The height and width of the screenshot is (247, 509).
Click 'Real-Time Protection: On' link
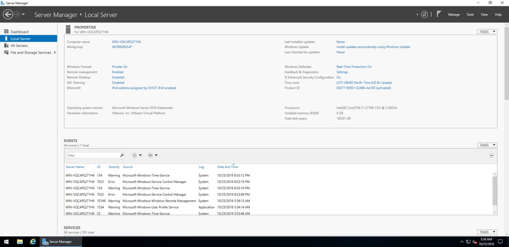[354, 67]
